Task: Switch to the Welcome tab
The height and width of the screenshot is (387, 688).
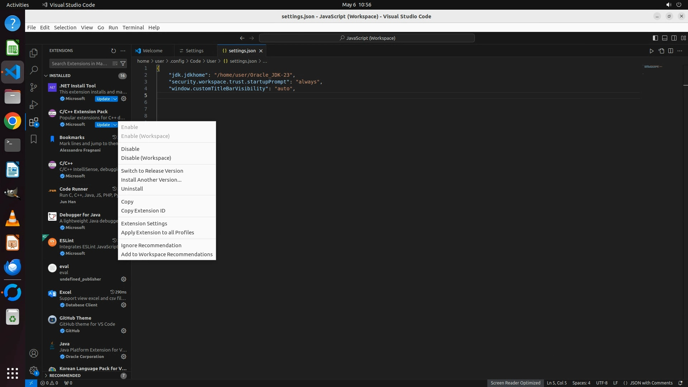Action: tap(152, 51)
